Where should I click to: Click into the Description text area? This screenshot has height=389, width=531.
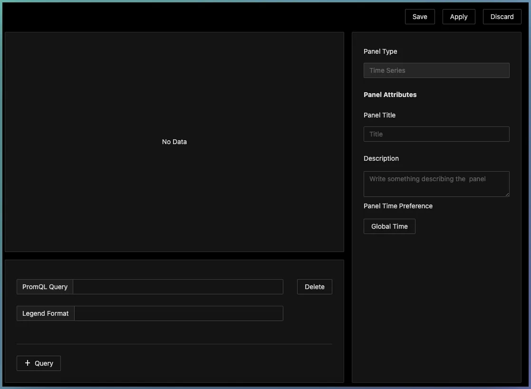pos(435,184)
